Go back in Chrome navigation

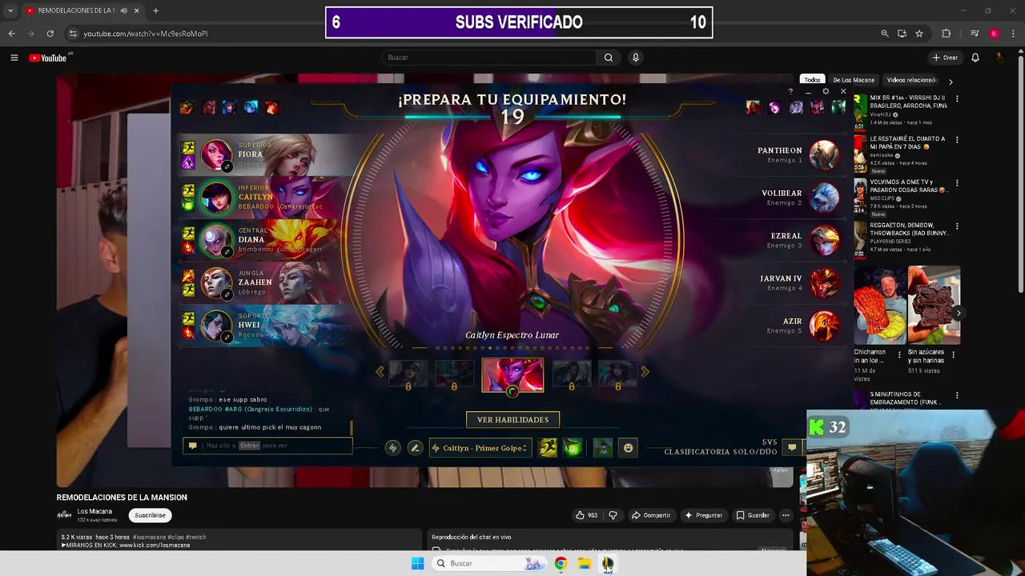[x=11, y=34]
